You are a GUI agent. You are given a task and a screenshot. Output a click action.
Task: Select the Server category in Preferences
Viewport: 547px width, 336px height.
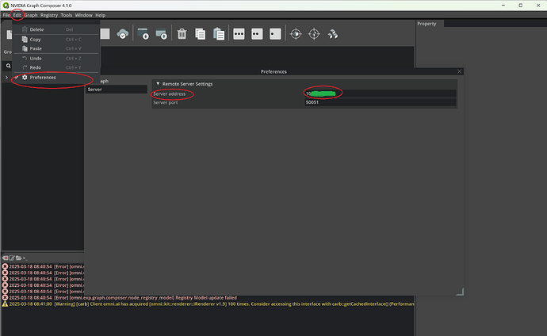[117, 90]
